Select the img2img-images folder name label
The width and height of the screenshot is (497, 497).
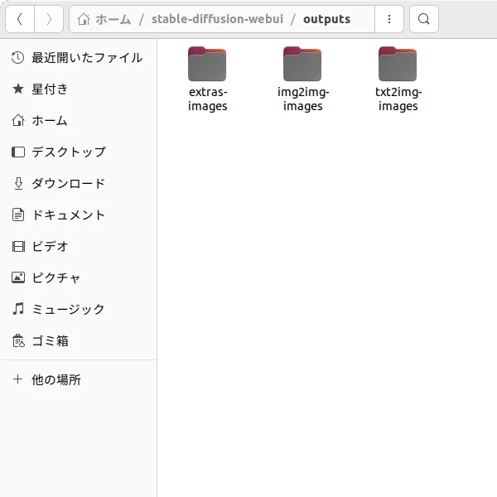pyautogui.click(x=303, y=99)
